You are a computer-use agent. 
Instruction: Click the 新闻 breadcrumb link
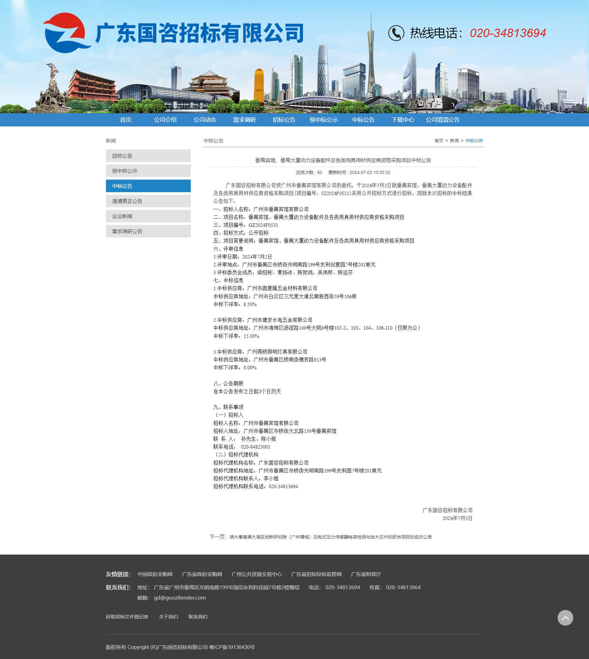[x=454, y=141]
